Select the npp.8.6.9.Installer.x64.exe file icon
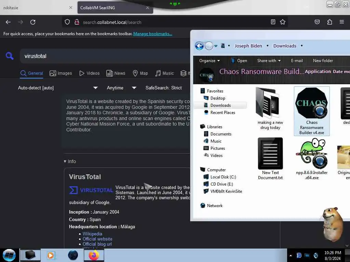Image resolution: width=350 pixels, height=262 pixels. (x=312, y=159)
